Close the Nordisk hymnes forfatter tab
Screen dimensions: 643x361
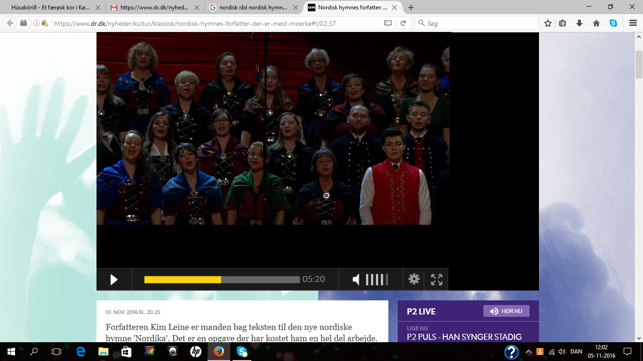(395, 8)
